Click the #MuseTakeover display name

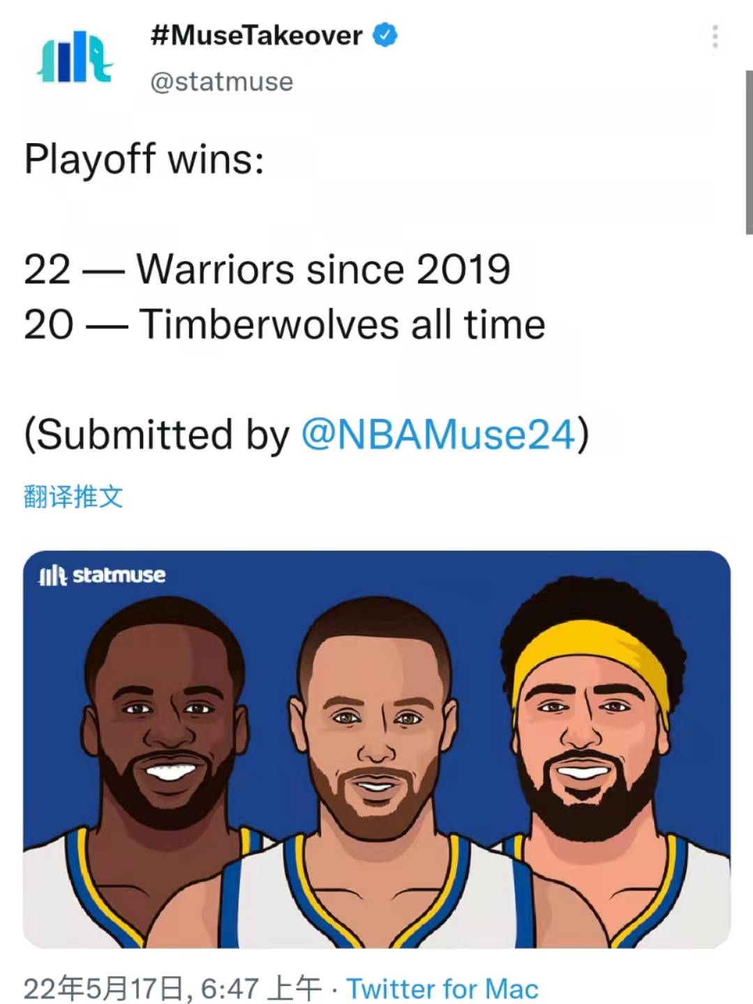coord(256,35)
